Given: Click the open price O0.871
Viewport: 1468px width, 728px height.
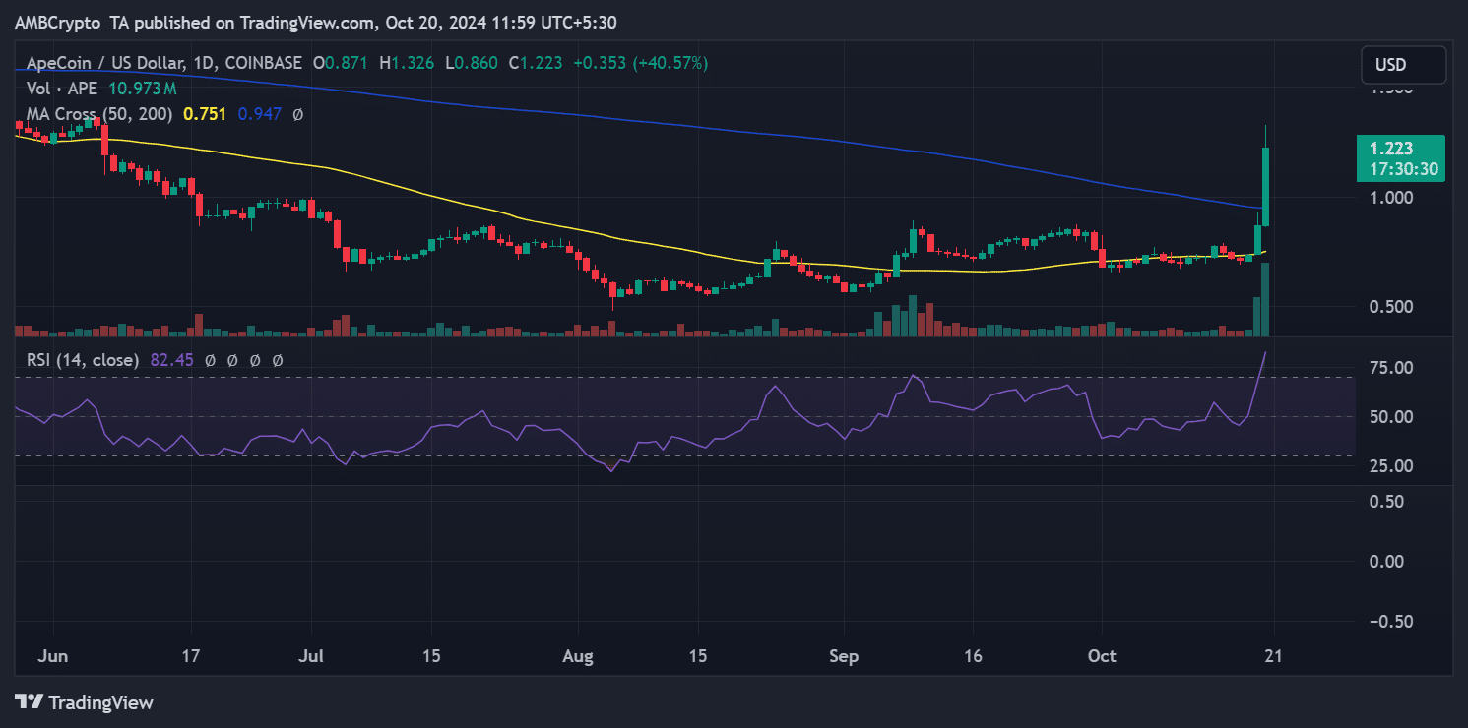Looking at the screenshot, I should (x=341, y=63).
